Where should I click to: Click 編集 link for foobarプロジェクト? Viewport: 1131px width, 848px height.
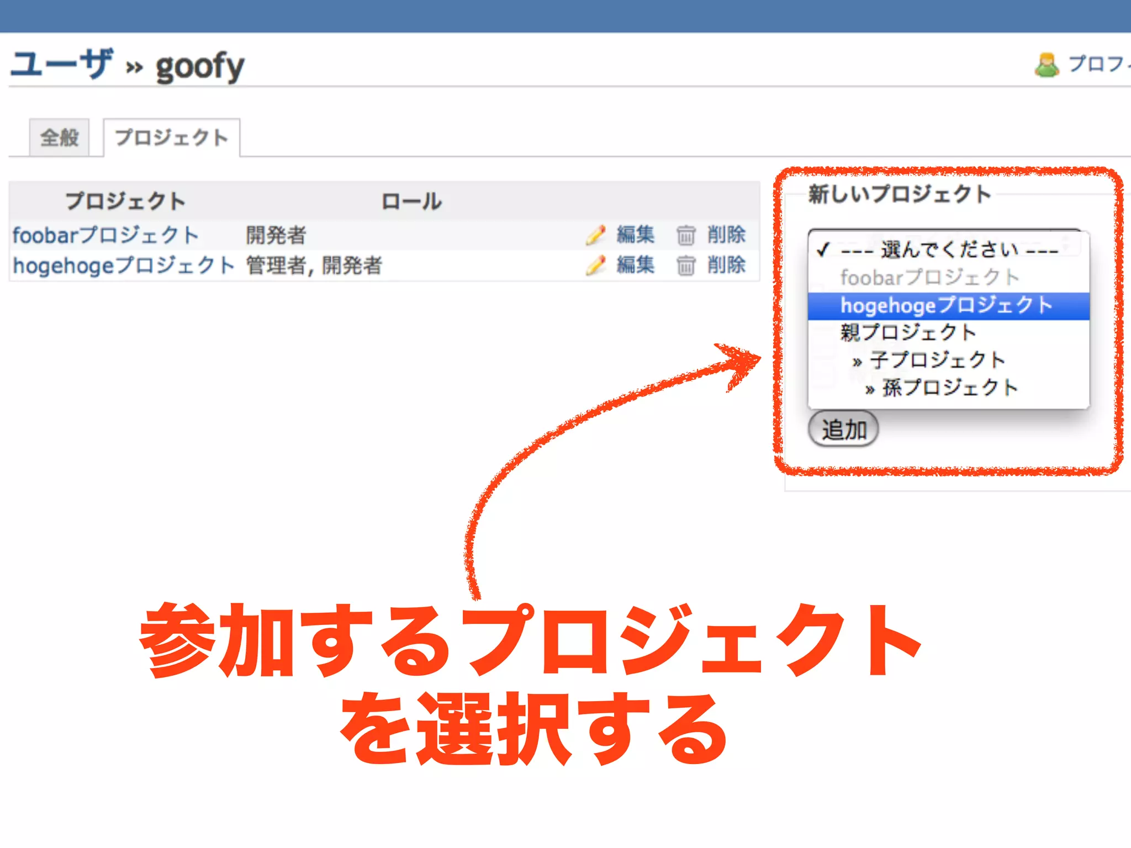[636, 235]
